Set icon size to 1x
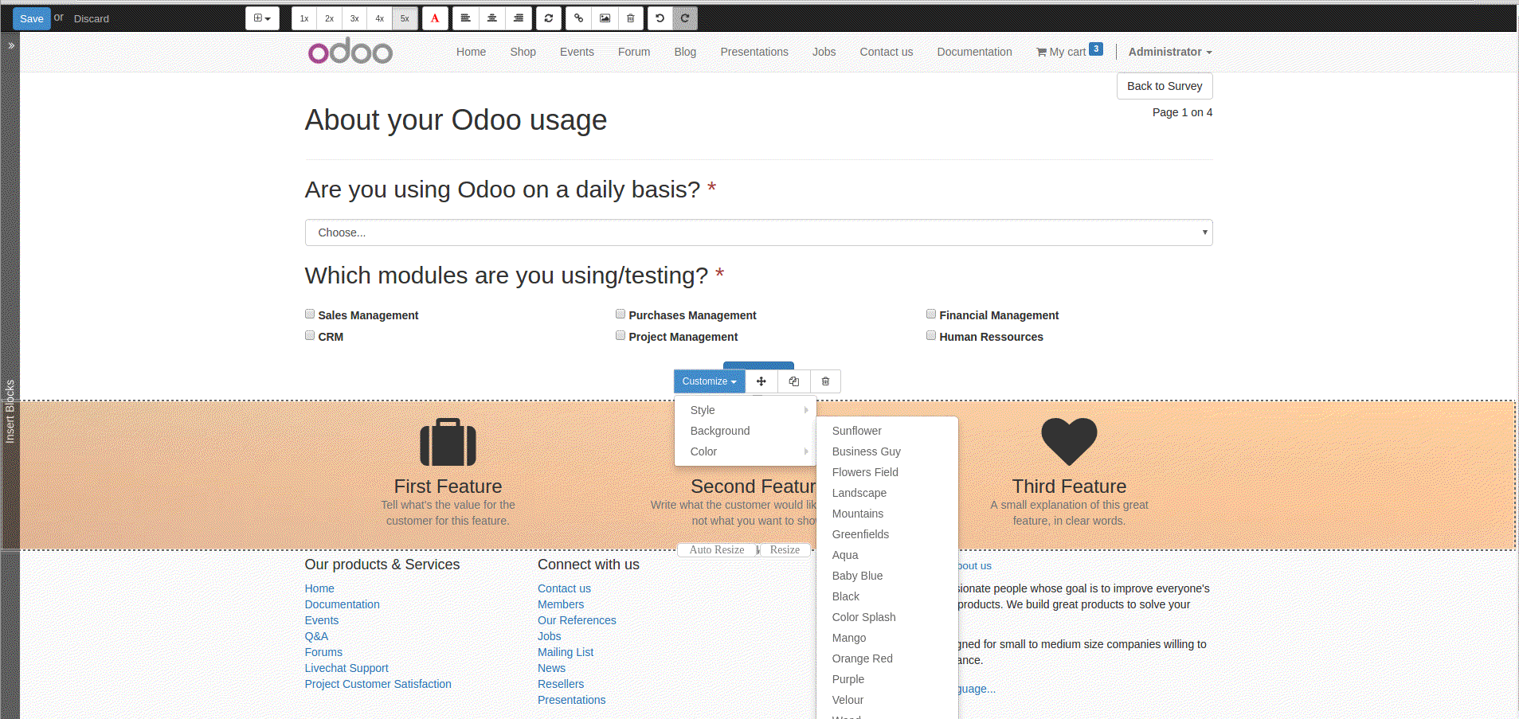This screenshot has height=719, width=1519. click(304, 18)
